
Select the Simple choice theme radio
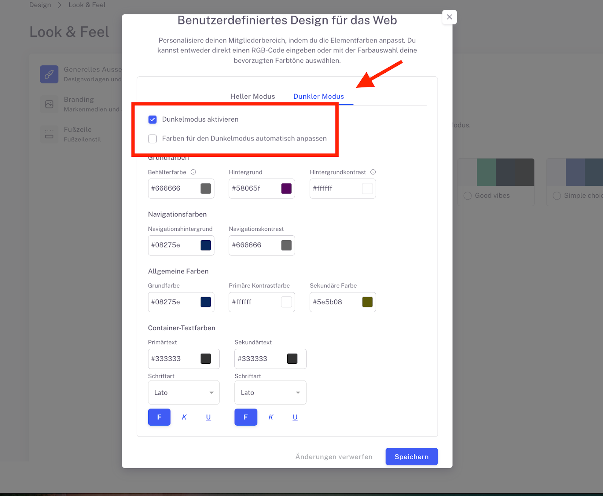[x=557, y=196]
